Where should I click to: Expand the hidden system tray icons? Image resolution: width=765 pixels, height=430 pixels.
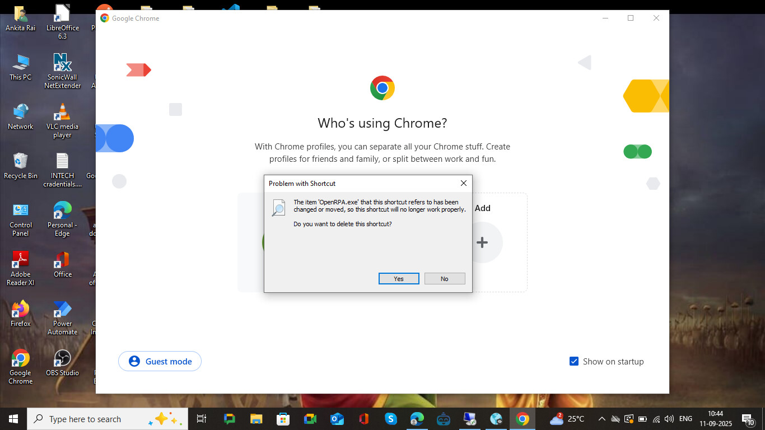pos(601,419)
